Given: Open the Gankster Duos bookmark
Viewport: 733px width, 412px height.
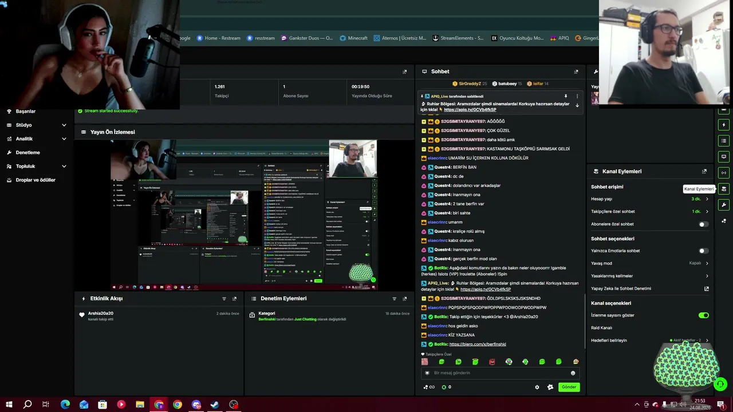Looking at the screenshot, I should 307,38.
